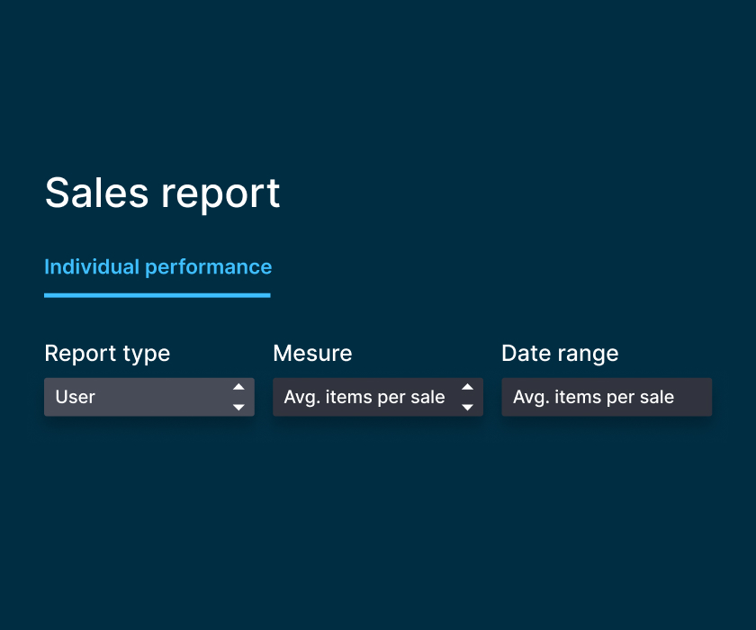Click the word Individual in the tab label
This screenshot has height=630, width=756.
[92, 267]
